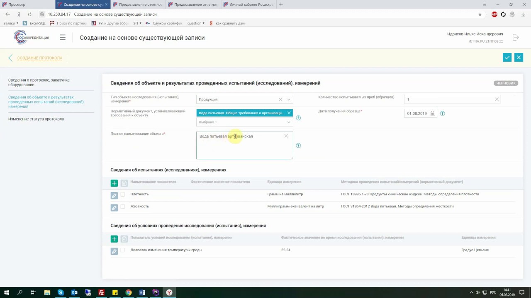Image resolution: width=531 pixels, height=298 pixels.
Task: Confirm the protocol with the blue checkmark button
Action: pyautogui.click(x=507, y=58)
